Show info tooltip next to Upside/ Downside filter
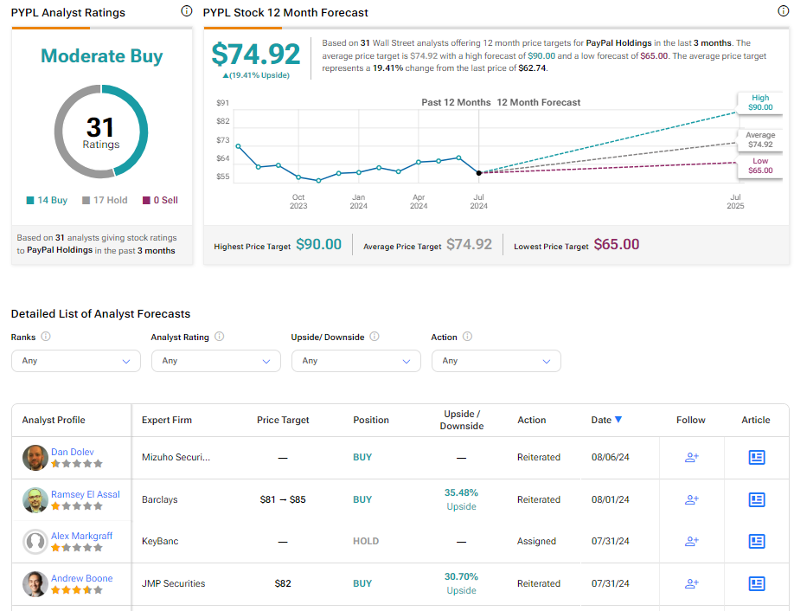The width and height of the screenshot is (794, 611). point(375,337)
